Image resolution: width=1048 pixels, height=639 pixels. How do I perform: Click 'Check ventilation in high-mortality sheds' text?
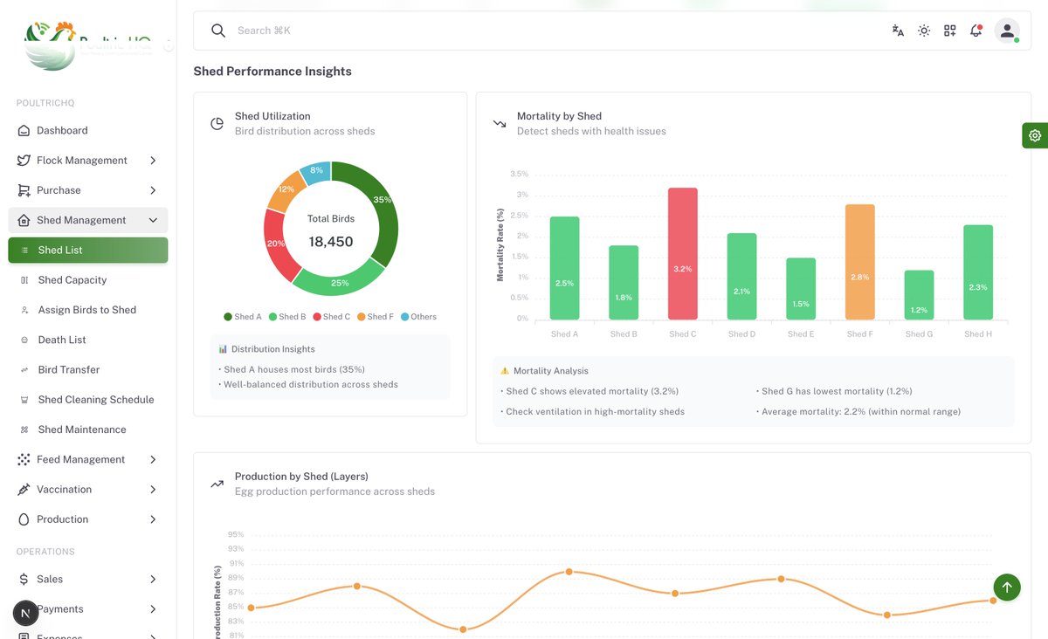pyautogui.click(x=596, y=412)
